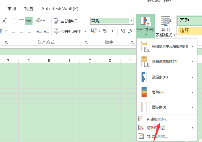Click the top align icon
Screen dimensions: 202x142
[14, 21]
